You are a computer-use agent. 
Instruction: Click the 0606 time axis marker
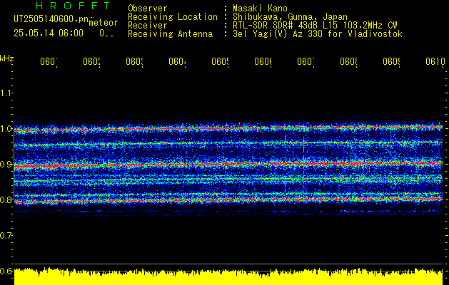263,61
